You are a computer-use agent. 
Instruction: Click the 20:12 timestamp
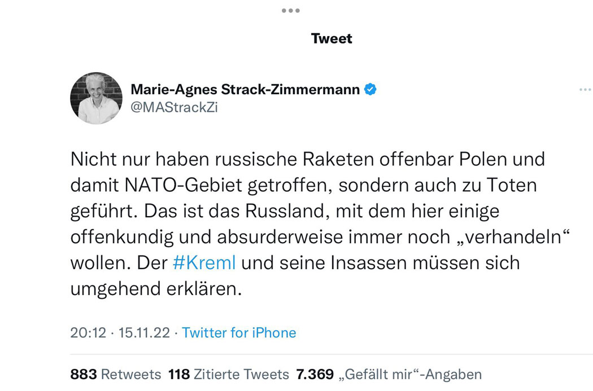click(88, 333)
